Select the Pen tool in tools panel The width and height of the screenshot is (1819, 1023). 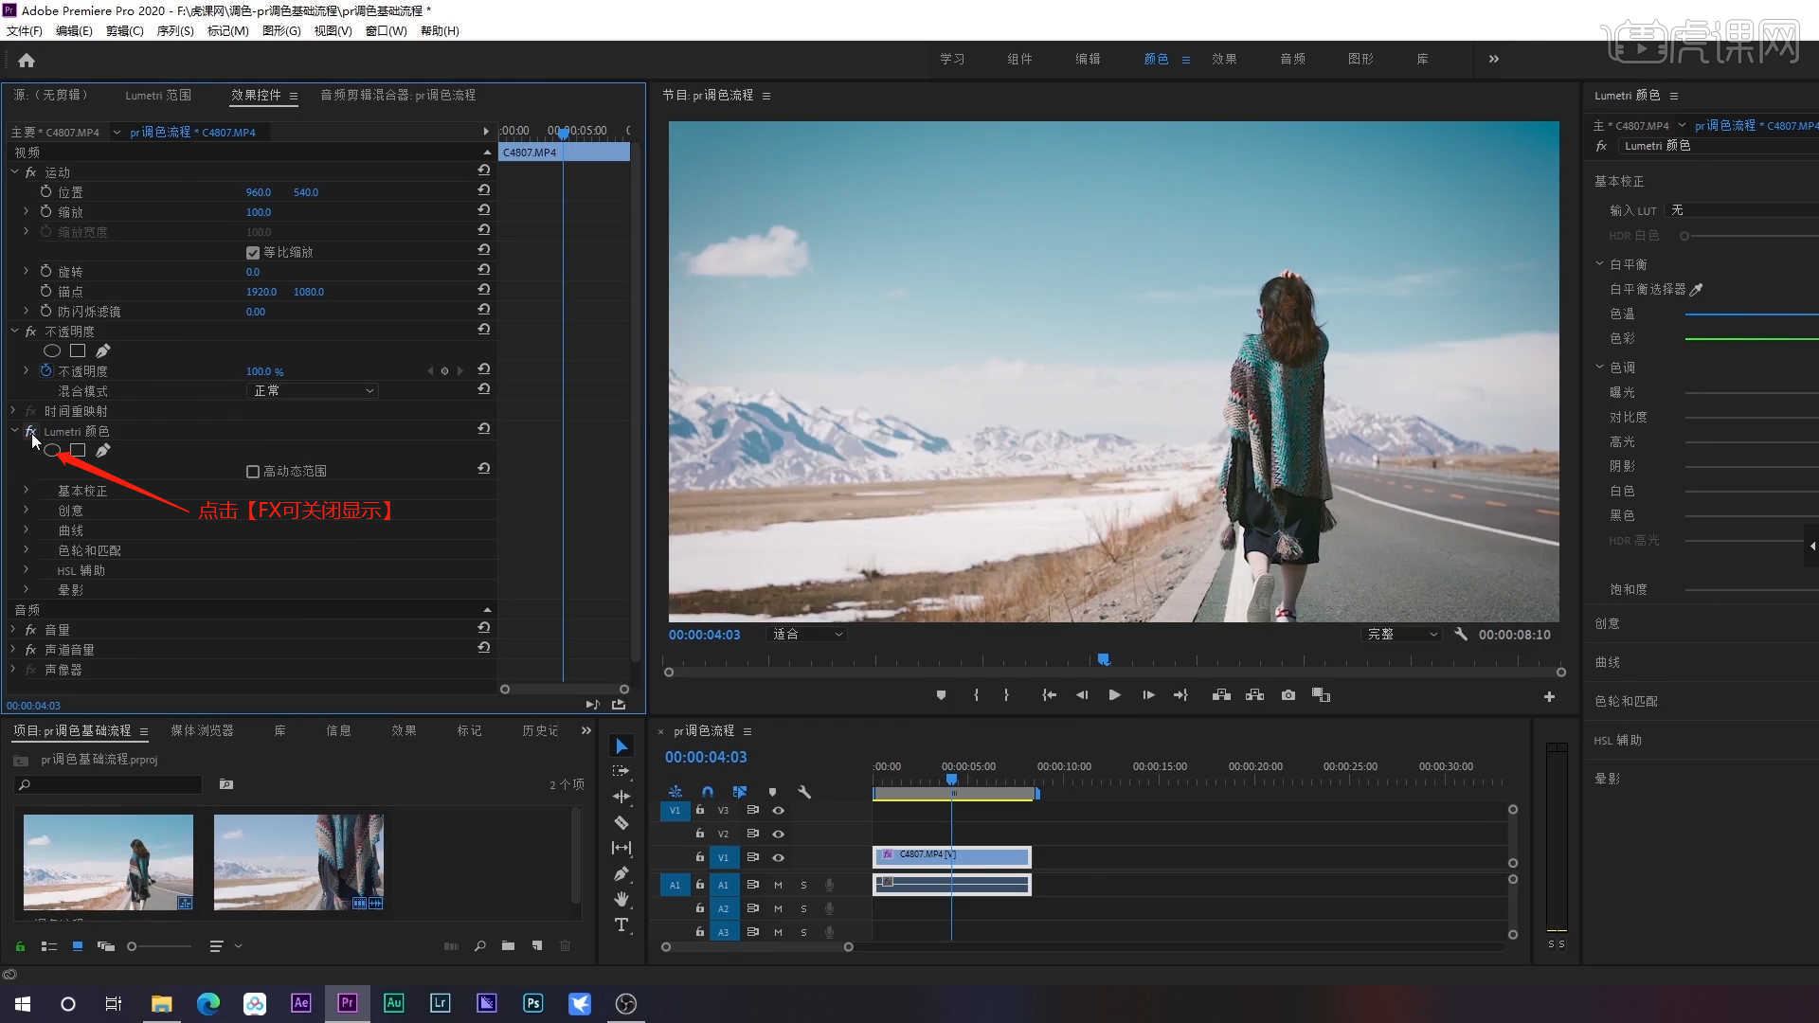tap(621, 873)
